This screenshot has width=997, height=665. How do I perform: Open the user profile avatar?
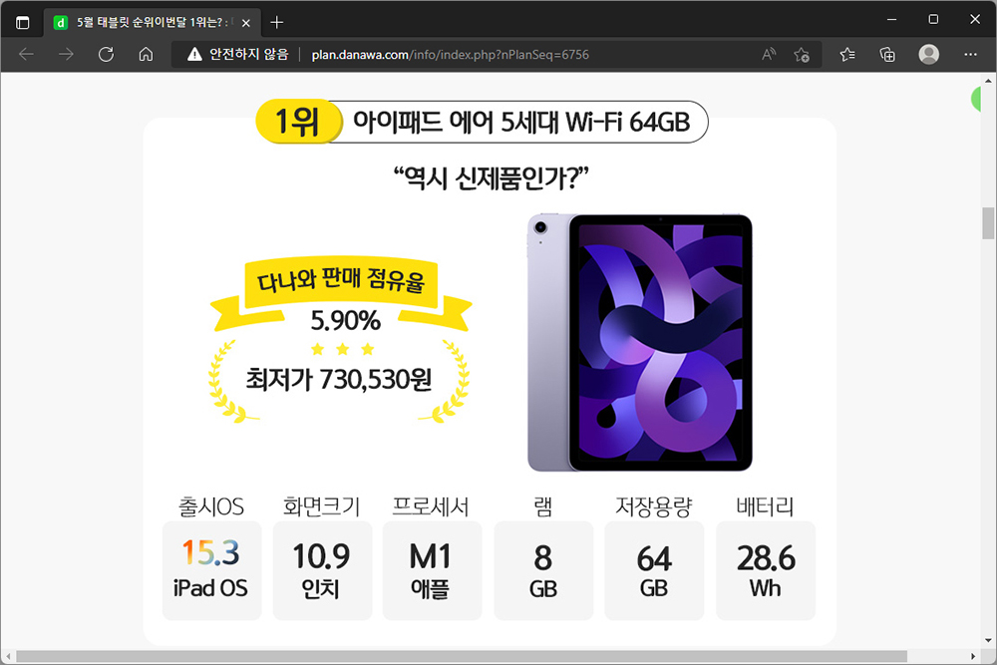pyautogui.click(x=929, y=55)
